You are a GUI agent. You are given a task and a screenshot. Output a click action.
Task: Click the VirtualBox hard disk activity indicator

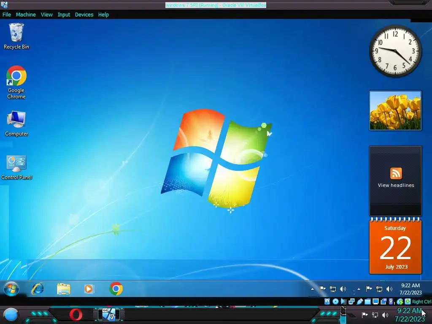point(327,301)
